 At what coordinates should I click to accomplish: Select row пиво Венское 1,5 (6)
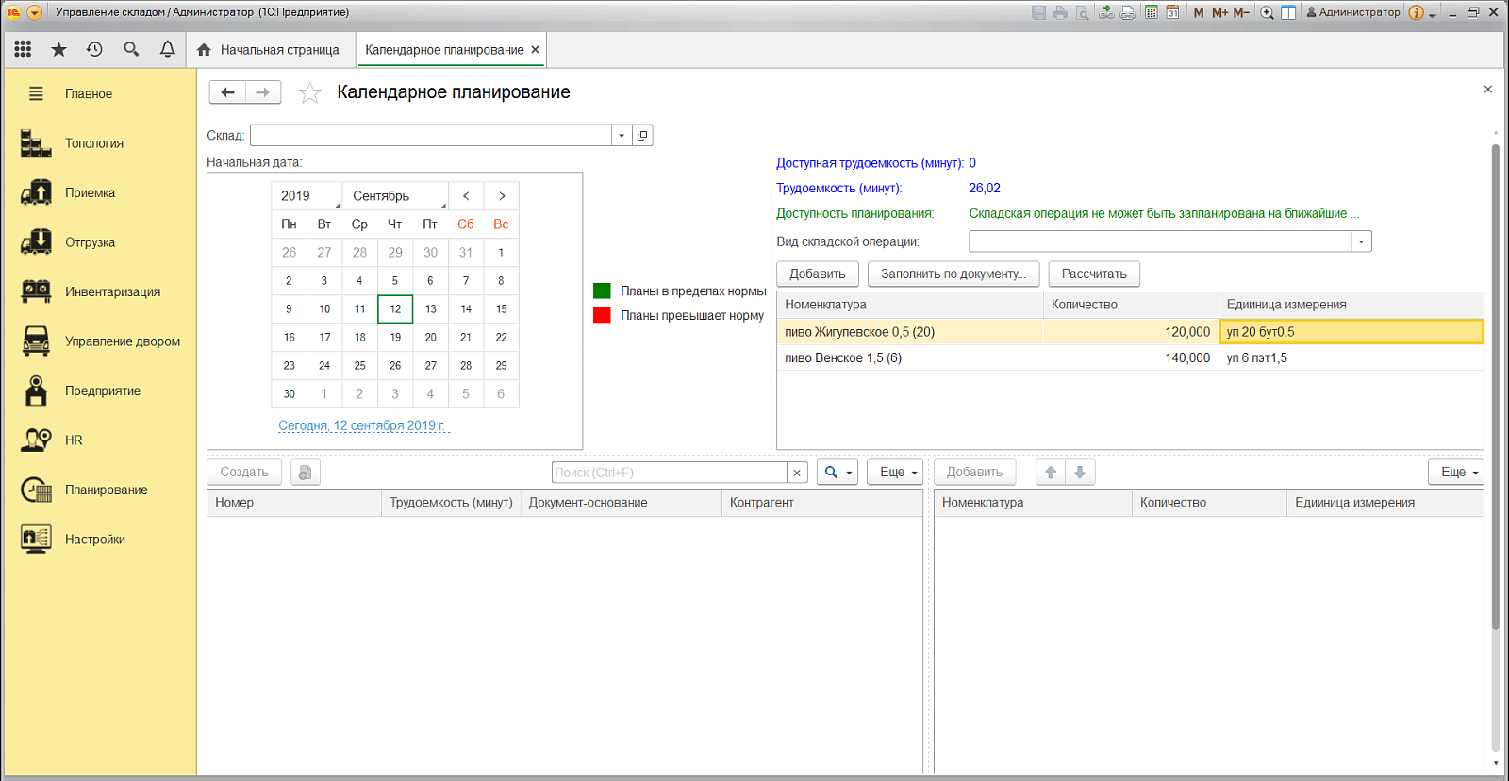tap(1130, 357)
